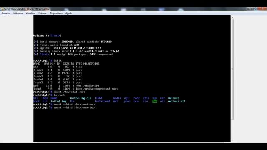Click the sda3 partition row
The width and height of the screenshot is (267, 150).
pos(58,76)
